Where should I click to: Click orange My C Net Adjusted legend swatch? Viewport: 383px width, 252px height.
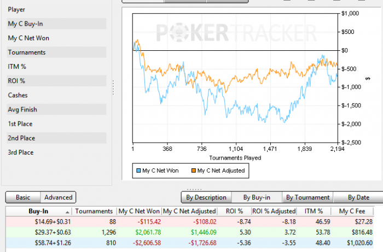point(194,171)
